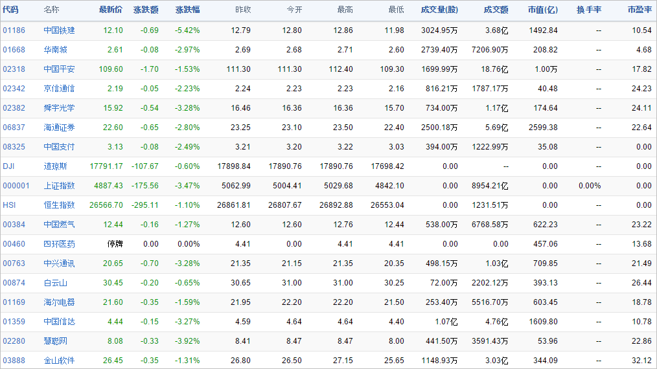The height and width of the screenshot is (369, 657).
Task: Select 中兴通讯 day low 20.35
Action: [x=395, y=263]
